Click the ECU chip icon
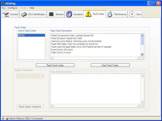The width and height of the screenshot is (162, 121). 24,14
